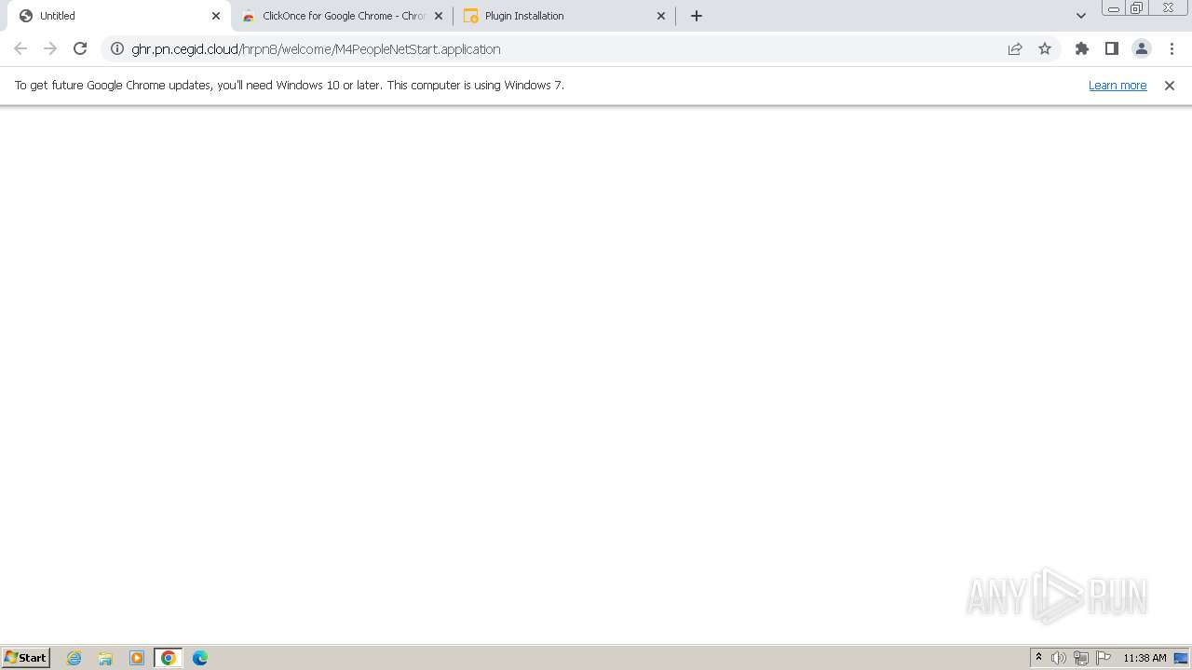
Task: Share this page icon
Action: coord(1015,48)
